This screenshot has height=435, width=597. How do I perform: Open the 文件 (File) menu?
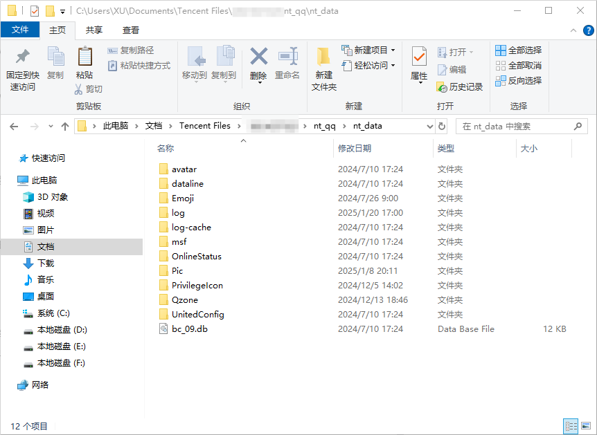tap(21, 30)
